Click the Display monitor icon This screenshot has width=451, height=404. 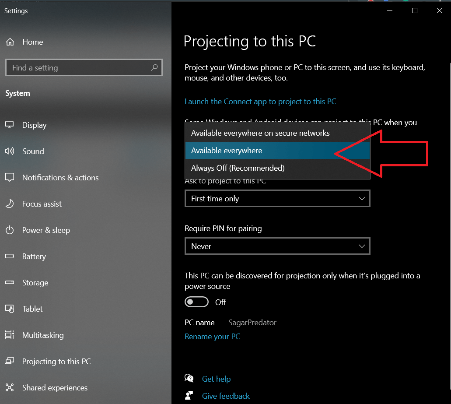coord(10,125)
